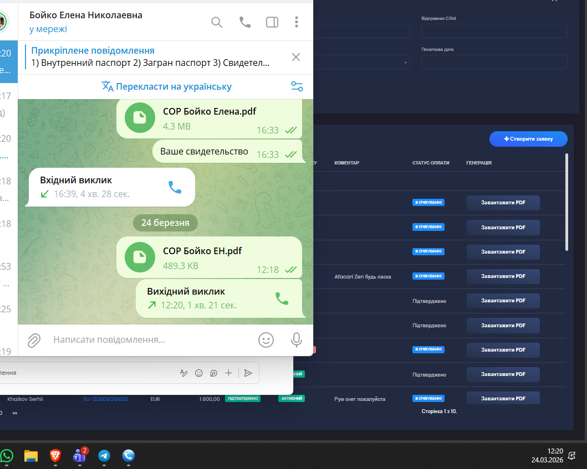Image resolution: width=587 pixels, height=469 pixels.
Task: Toggle the right sidebar panel icon
Action: (x=272, y=23)
